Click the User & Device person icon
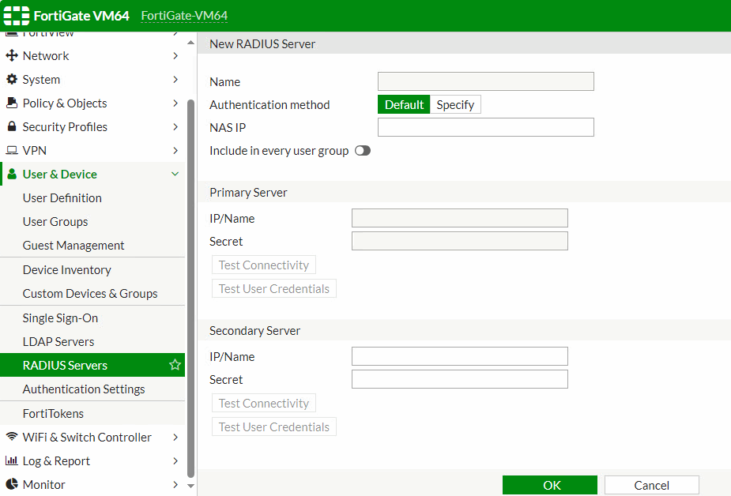Viewport: 731px width, 496px height. click(12, 174)
